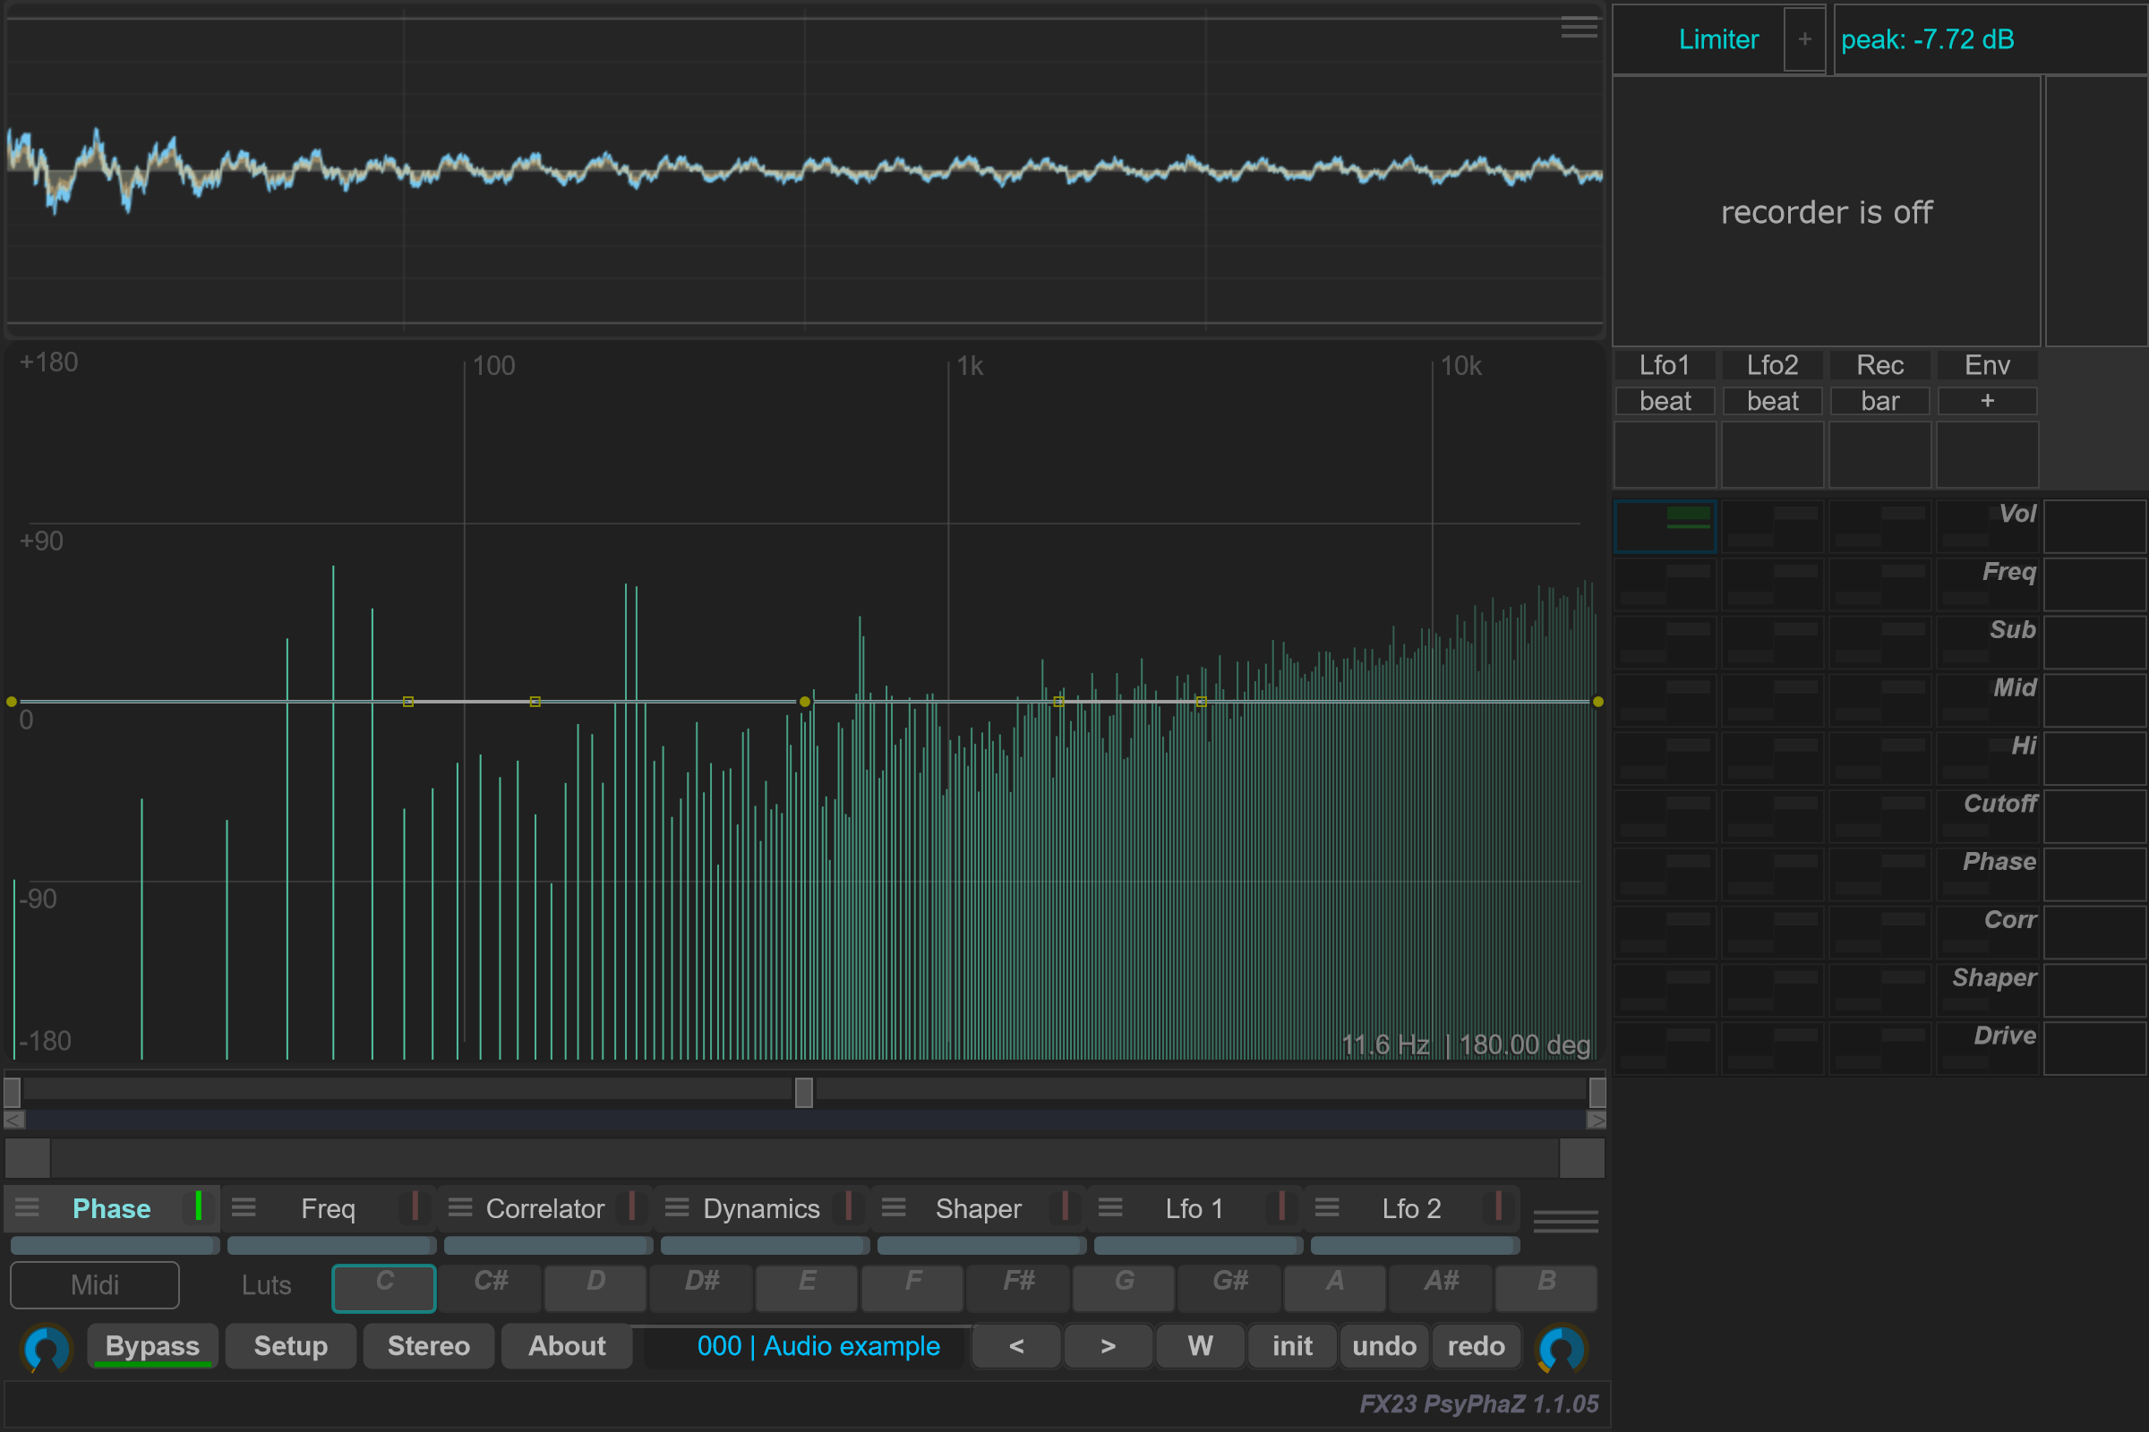The width and height of the screenshot is (2149, 1432).
Task: Click the Lfo 2 tab menu handle icon
Action: coord(1327,1207)
